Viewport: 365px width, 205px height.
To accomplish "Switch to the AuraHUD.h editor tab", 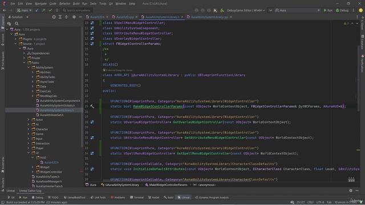I will (x=97, y=17).
